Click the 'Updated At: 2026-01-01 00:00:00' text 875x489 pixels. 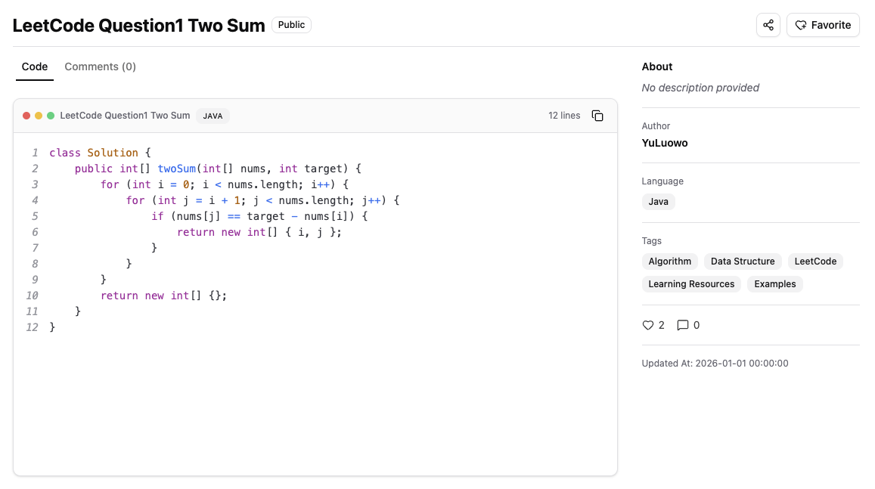coord(714,363)
